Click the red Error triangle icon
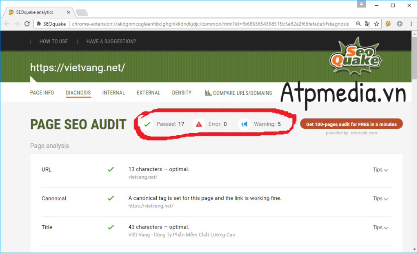Screen dimensions: 418x253 pos(199,124)
